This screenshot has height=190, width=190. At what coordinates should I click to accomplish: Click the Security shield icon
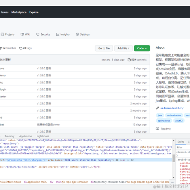(x=38, y=34)
